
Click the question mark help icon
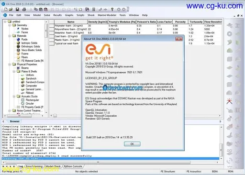[x=112, y=10]
